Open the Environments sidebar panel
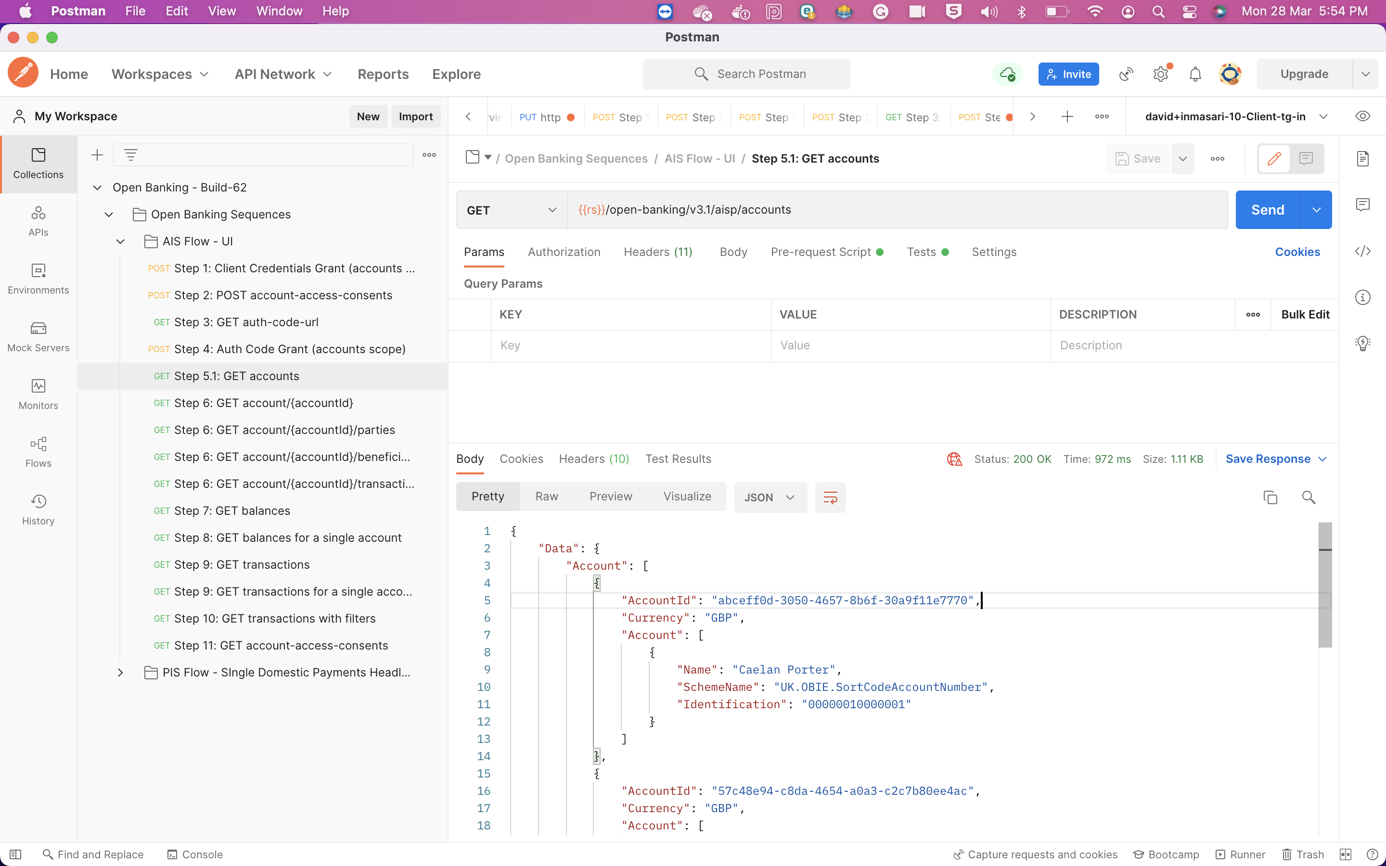Viewport: 1386px width, 866px height. click(38, 279)
